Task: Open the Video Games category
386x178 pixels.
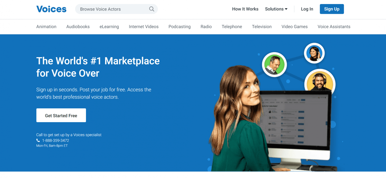Action: click(x=295, y=27)
